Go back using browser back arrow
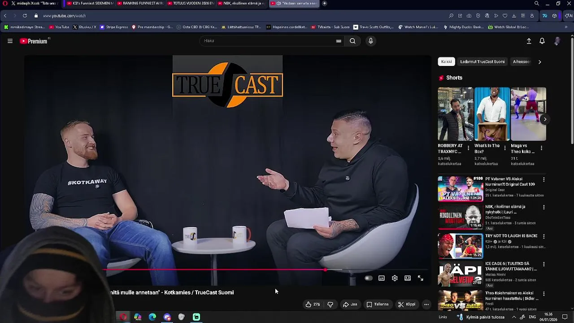This screenshot has width=574, height=323. point(5,16)
